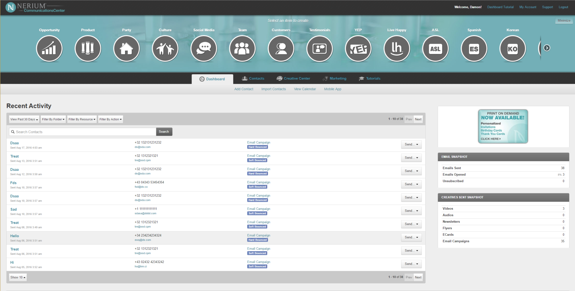
Task: Open the Print On Demand banner
Action: 503,126
